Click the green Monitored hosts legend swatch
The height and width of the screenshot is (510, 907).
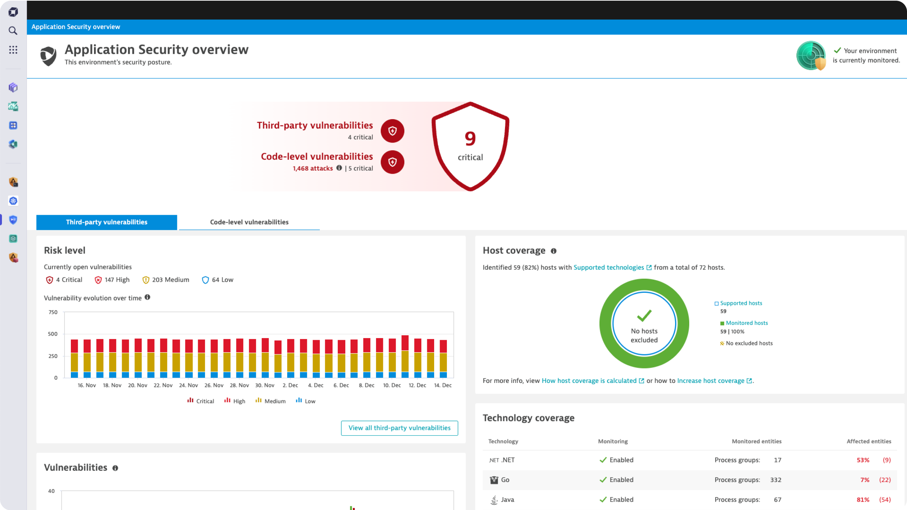pos(722,323)
